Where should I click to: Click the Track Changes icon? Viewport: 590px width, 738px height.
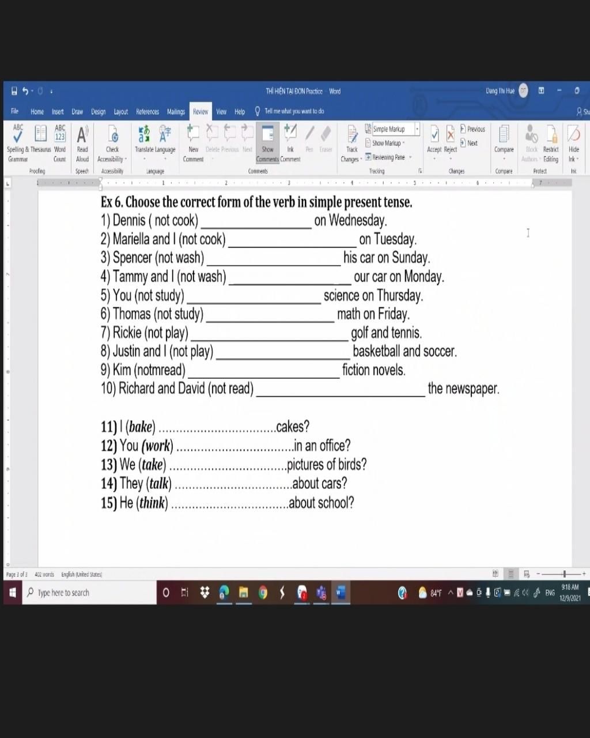351,135
